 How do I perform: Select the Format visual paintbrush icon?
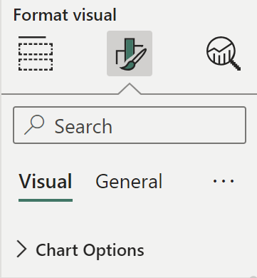pyautogui.click(x=130, y=53)
